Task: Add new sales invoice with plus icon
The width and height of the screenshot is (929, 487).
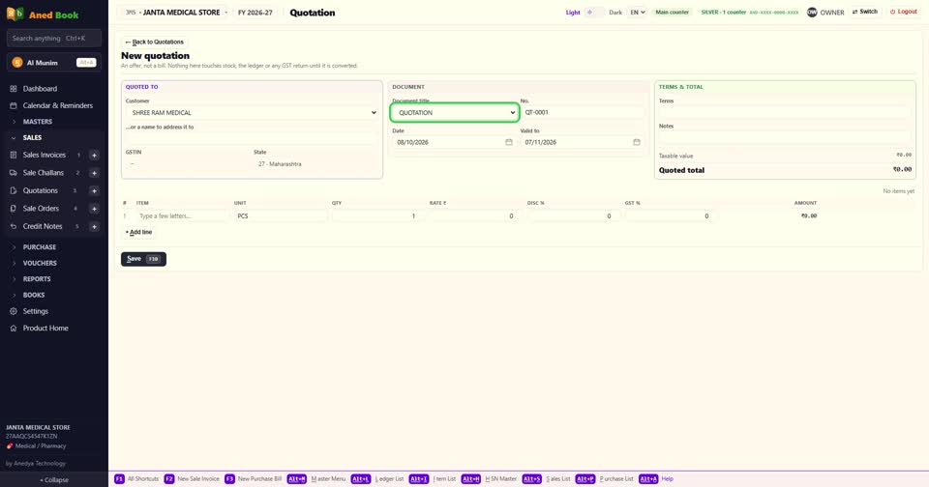Action: 94,155
